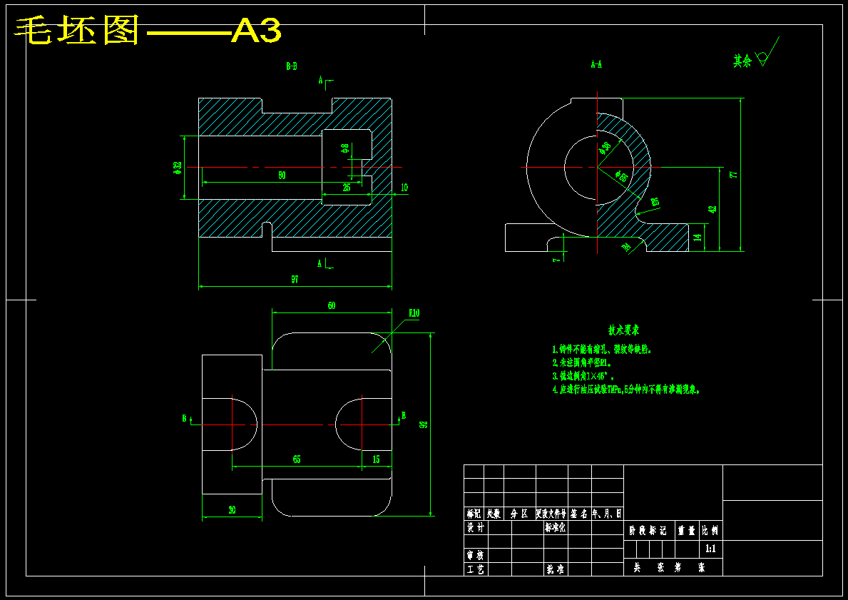Select the 审核 row label

(476, 556)
